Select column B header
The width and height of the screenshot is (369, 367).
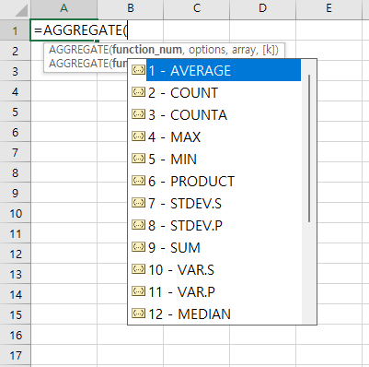131,8
